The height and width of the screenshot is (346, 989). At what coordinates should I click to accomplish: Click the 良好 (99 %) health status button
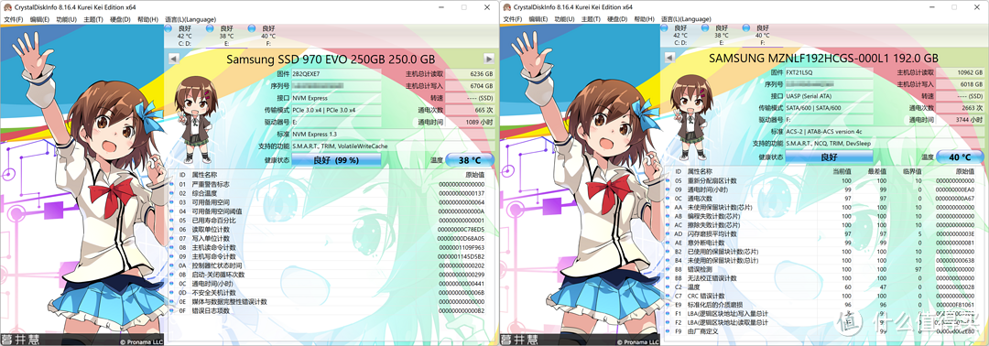[x=336, y=160]
